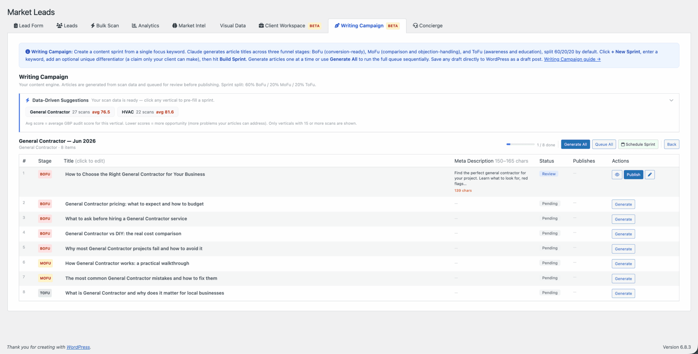Click the '139 chars' meta length warning

click(x=463, y=190)
